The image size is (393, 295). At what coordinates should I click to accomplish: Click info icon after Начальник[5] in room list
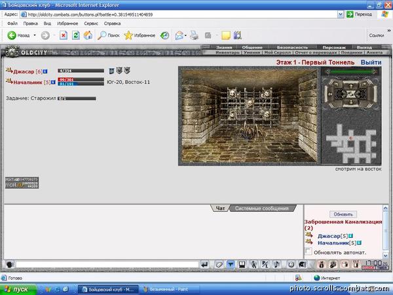[x=359, y=243]
